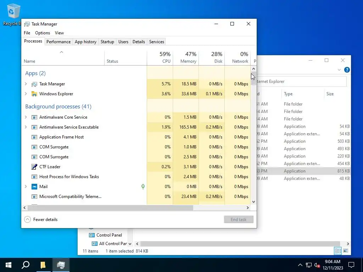The image size is (363, 272).
Task: Click the Task Manager process icon in Apps
Action: pos(34,84)
